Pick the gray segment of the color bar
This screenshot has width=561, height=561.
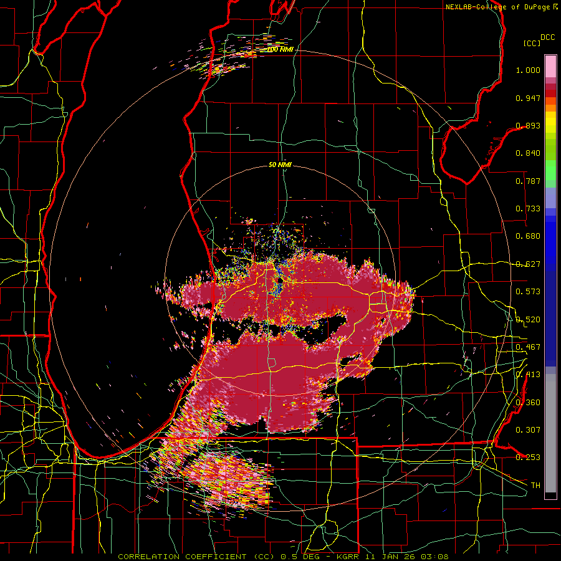tap(550, 433)
